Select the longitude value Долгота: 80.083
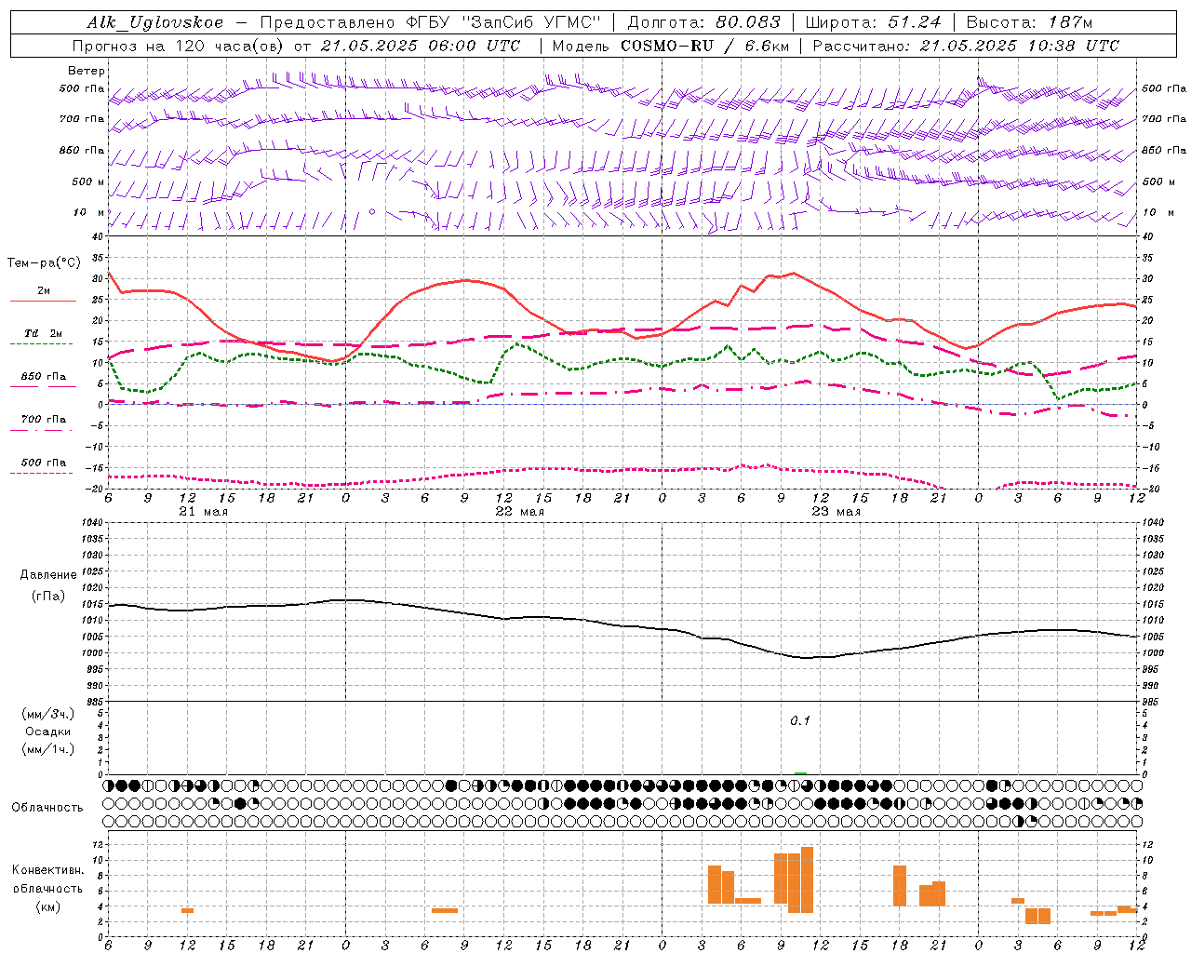The width and height of the screenshot is (1191, 953). pos(704,22)
